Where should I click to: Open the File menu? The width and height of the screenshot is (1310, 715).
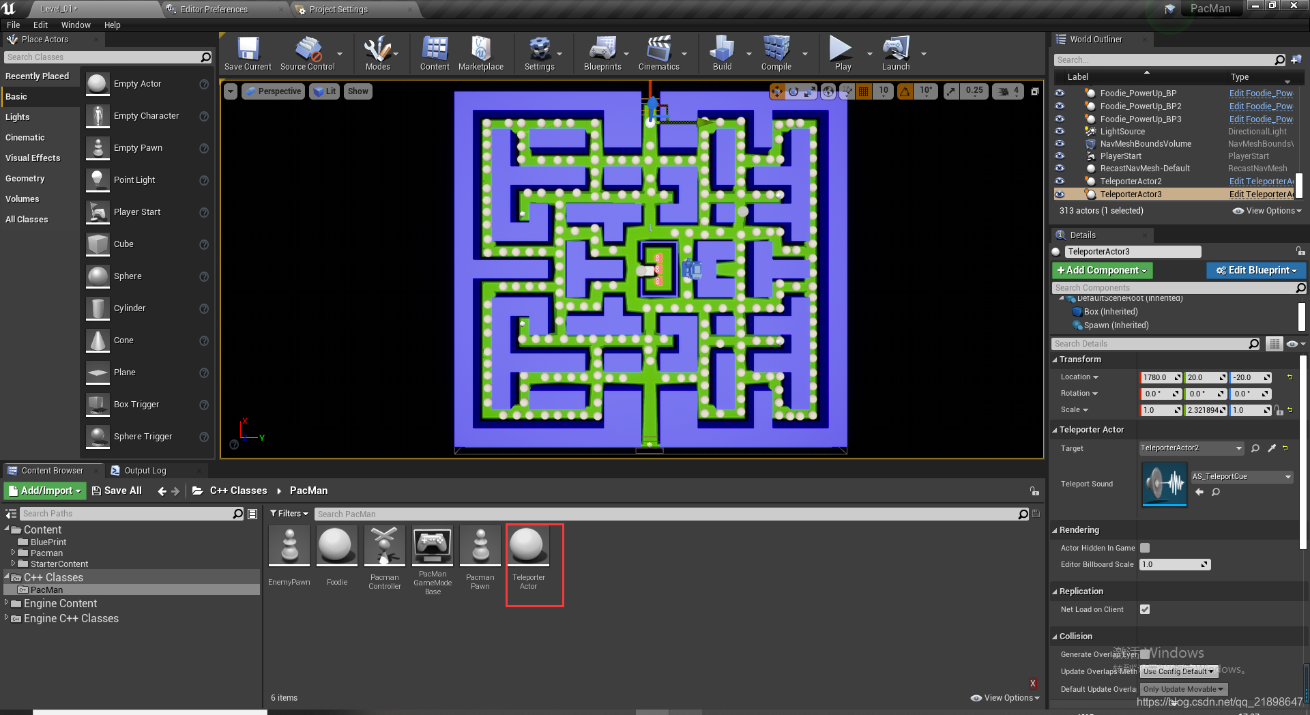tap(14, 25)
